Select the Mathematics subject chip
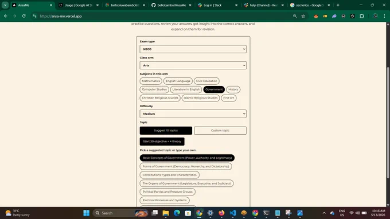The height and width of the screenshot is (219, 390). click(151, 81)
